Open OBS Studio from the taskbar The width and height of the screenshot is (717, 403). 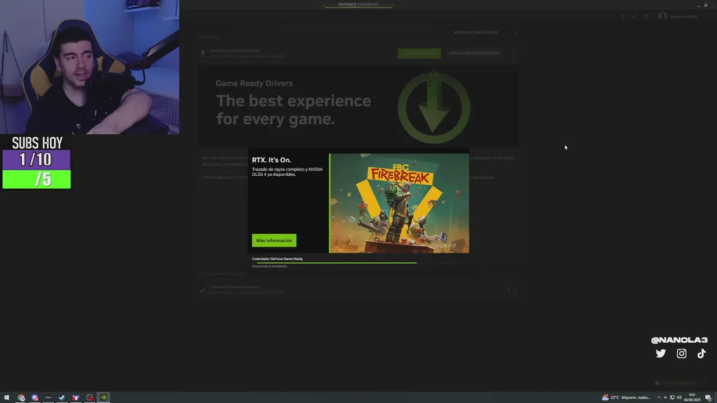90,397
